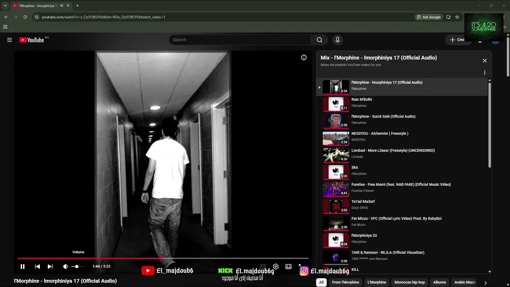
Task: Mute the tab via its audio icon
Action: point(62,6)
